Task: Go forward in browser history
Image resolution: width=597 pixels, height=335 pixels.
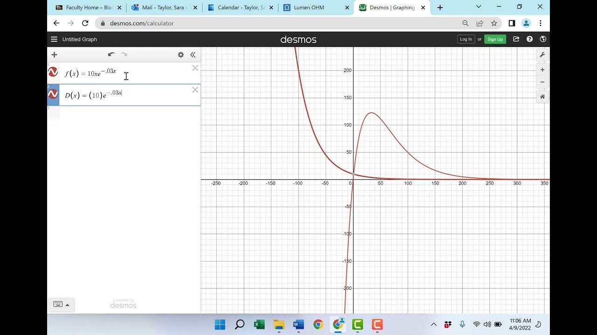Action: (x=71, y=23)
